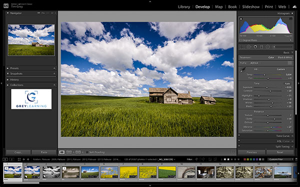Image resolution: width=300 pixels, height=187 pixels.
Task: Switch to Before/After top-bottom view
Action: (x=78, y=152)
